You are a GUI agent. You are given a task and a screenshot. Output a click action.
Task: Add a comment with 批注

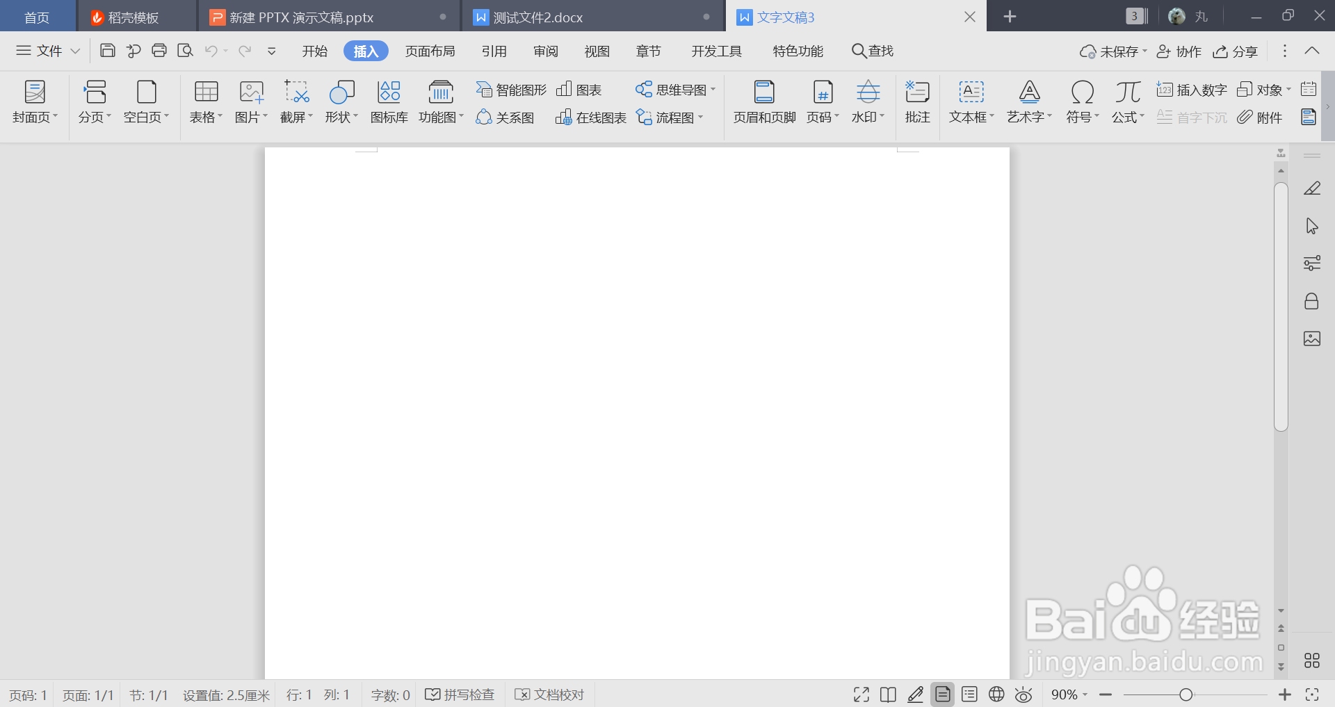pos(917,102)
